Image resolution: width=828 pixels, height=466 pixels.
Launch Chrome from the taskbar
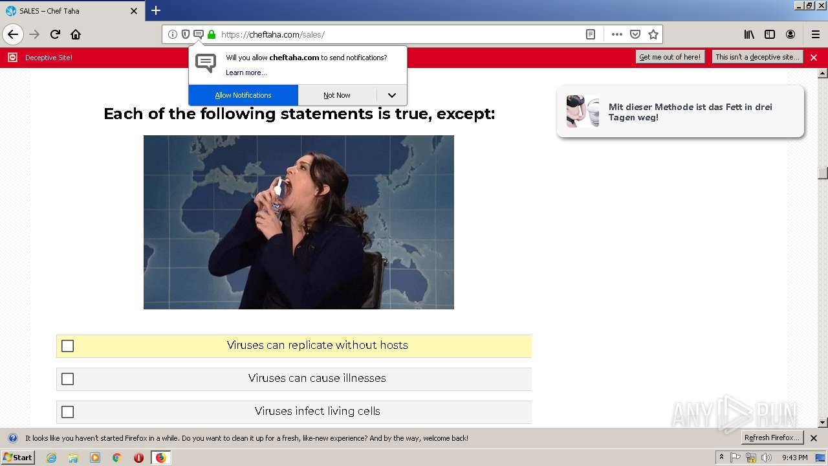coord(117,458)
